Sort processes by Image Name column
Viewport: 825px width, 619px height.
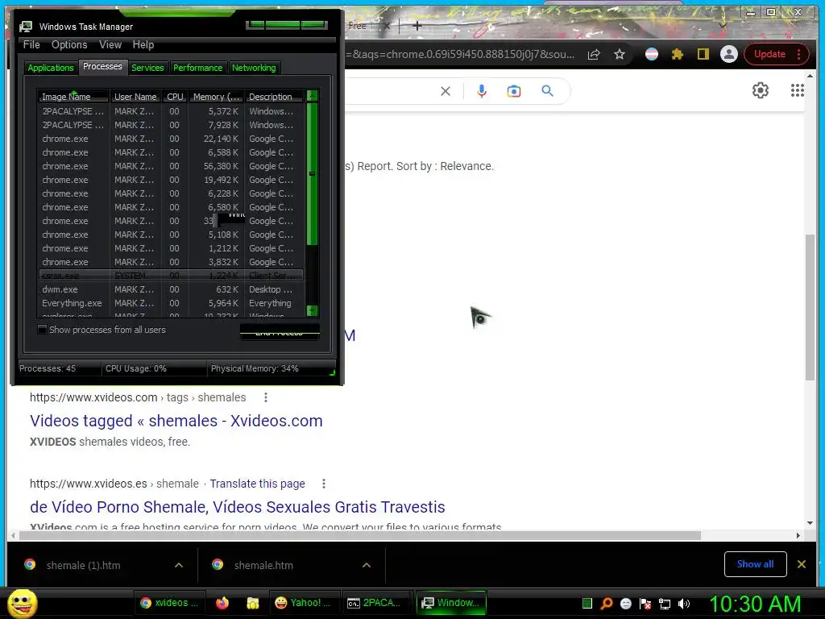click(x=73, y=97)
